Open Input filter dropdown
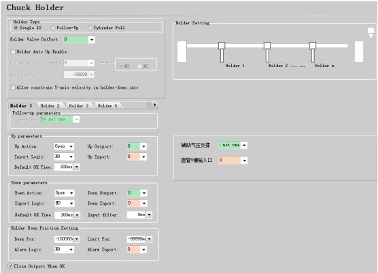Screen dimensions: 378x273 pyautogui.click(x=149, y=215)
